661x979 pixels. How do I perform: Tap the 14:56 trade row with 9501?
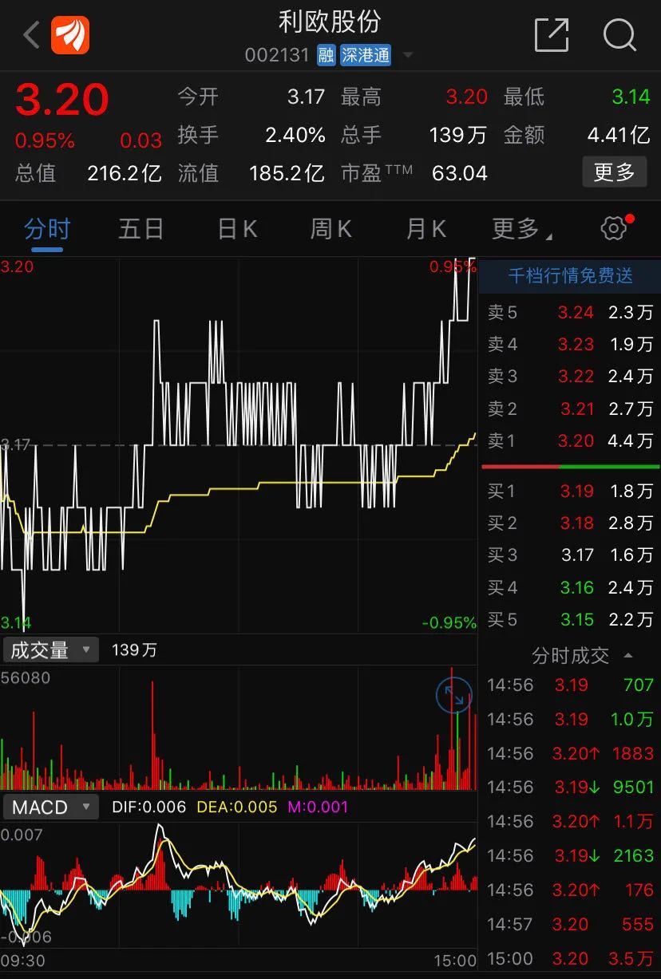point(570,787)
